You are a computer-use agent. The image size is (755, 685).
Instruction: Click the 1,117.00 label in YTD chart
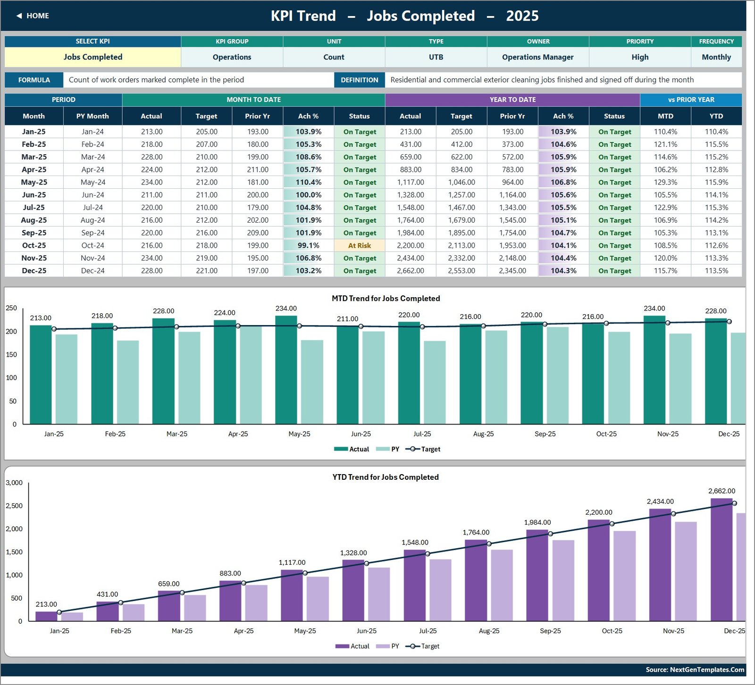point(292,562)
